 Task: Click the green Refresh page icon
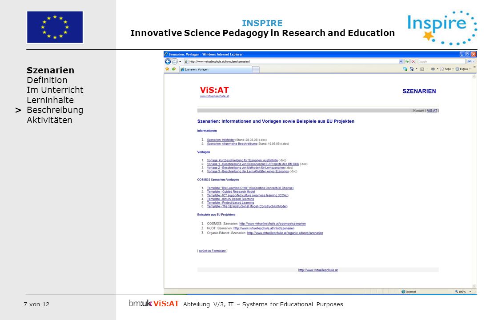point(407,62)
